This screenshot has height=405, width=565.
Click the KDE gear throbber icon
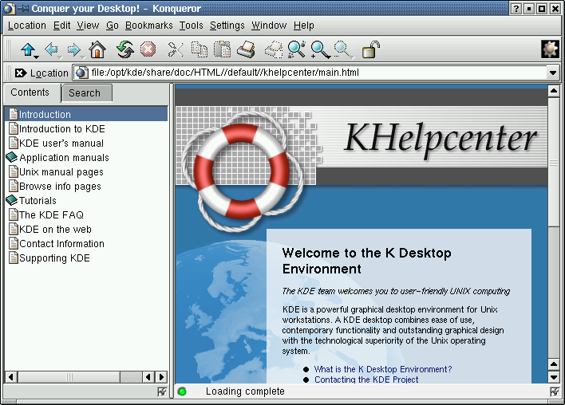(550, 49)
